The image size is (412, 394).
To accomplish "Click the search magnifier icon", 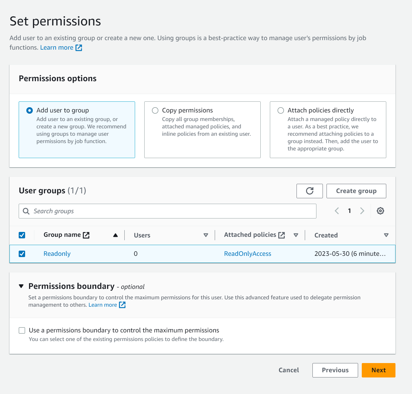I will tap(26, 211).
